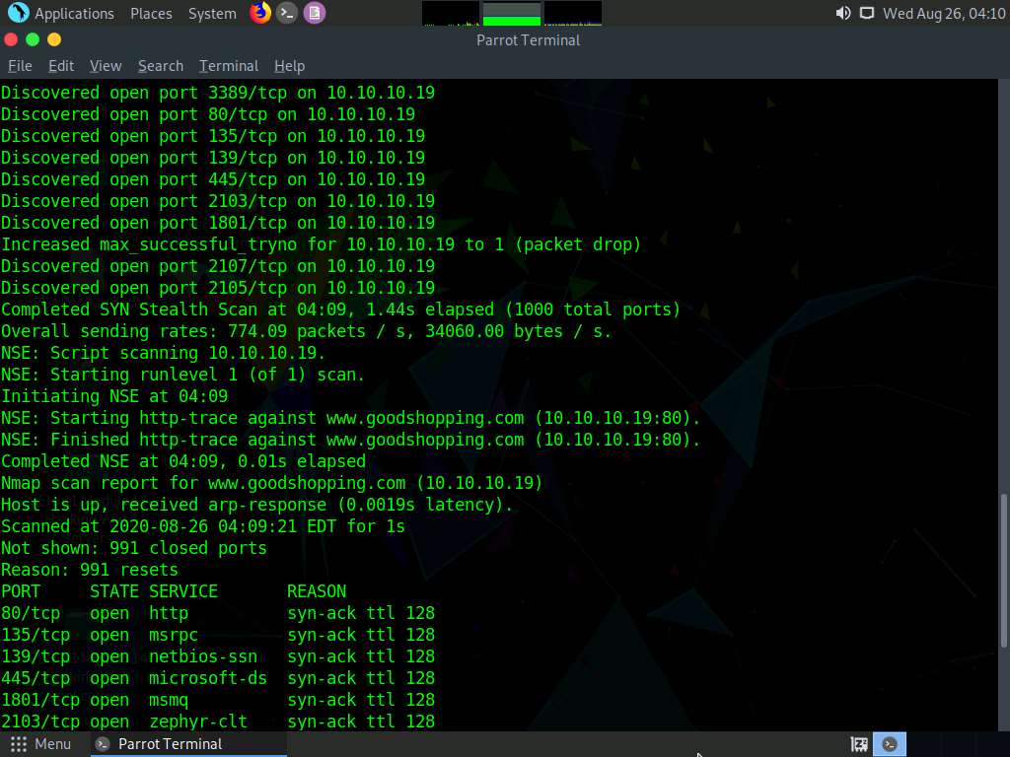Image resolution: width=1010 pixels, height=757 pixels.
Task: Click 'Completed NSE at 04:09' line
Action: pyautogui.click(x=183, y=461)
